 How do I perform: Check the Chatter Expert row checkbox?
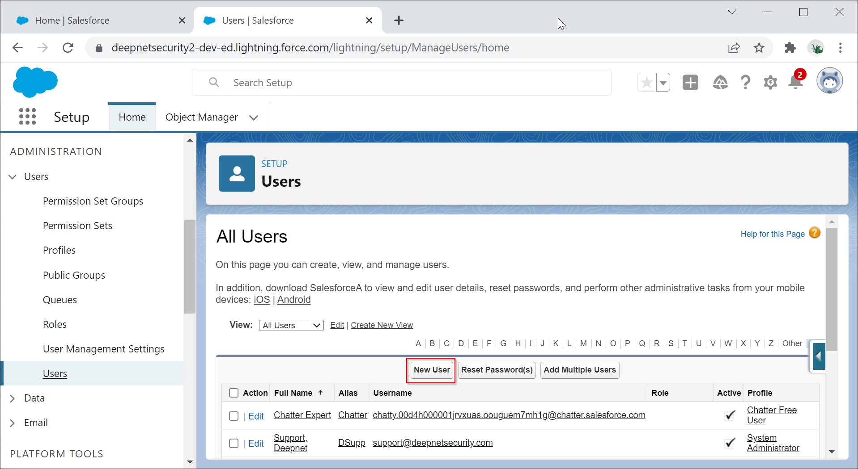pyautogui.click(x=234, y=416)
